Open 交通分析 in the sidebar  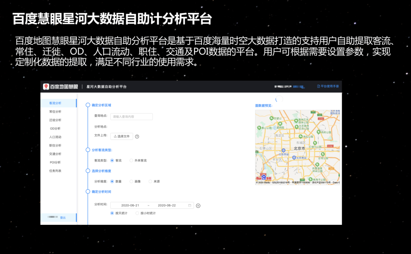[x=55, y=154]
